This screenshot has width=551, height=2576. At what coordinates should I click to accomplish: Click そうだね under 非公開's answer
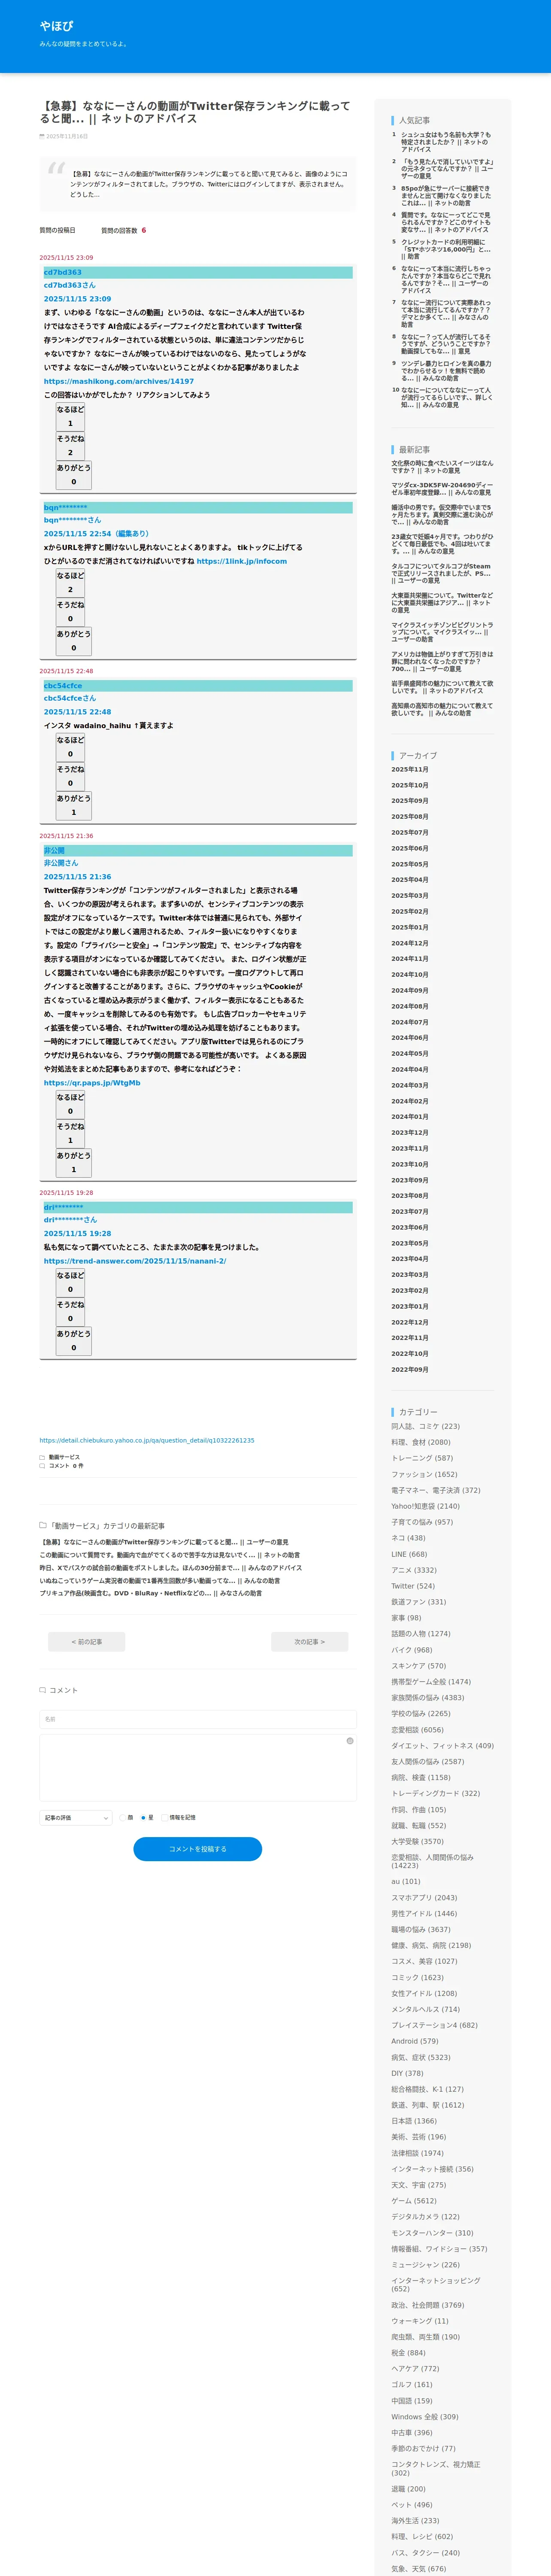pyautogui.click(x=70, y=1134)
